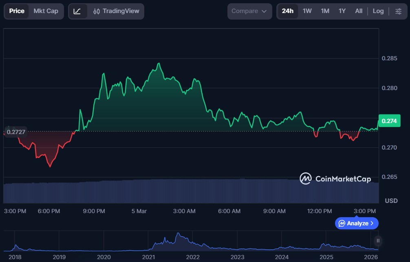Open chart settings sliders icon

tap(398, 11)
